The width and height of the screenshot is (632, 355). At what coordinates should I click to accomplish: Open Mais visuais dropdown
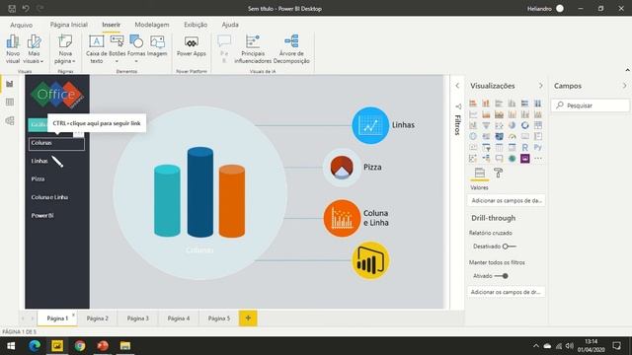[x=34, y=49]
